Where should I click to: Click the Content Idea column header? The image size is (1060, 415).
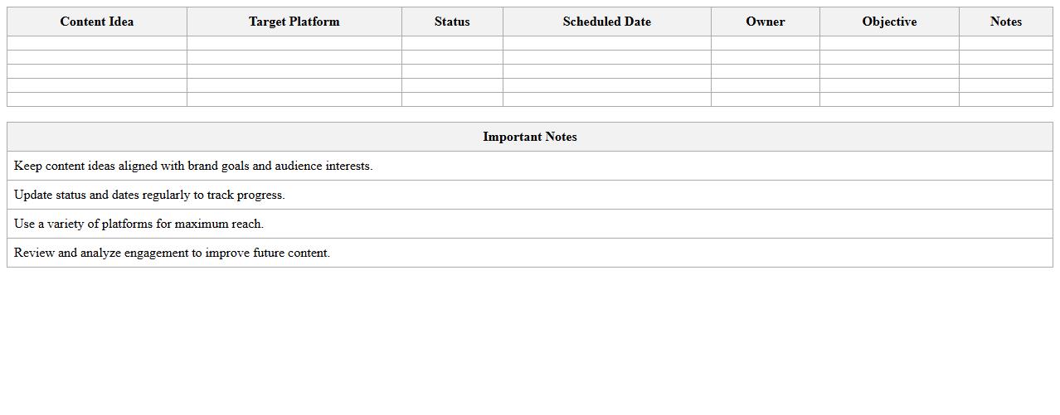[97, 22]
